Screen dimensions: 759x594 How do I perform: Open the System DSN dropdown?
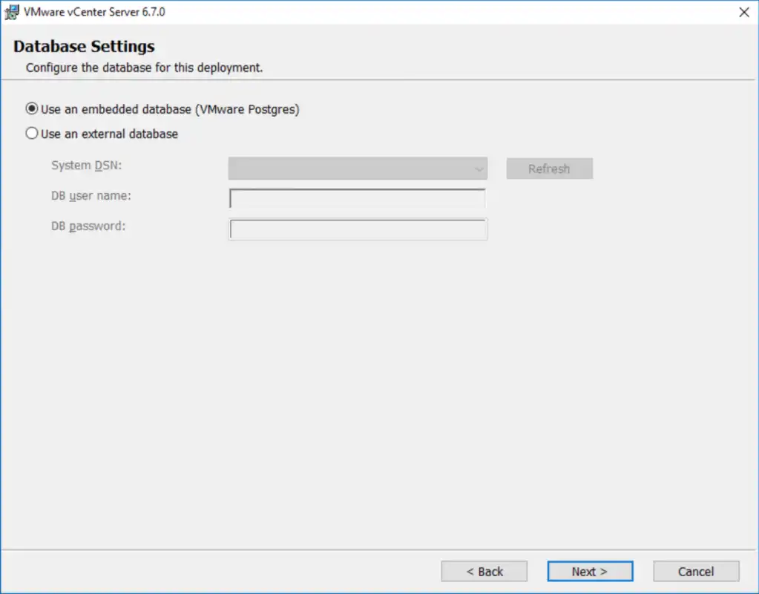pos(358,169)
